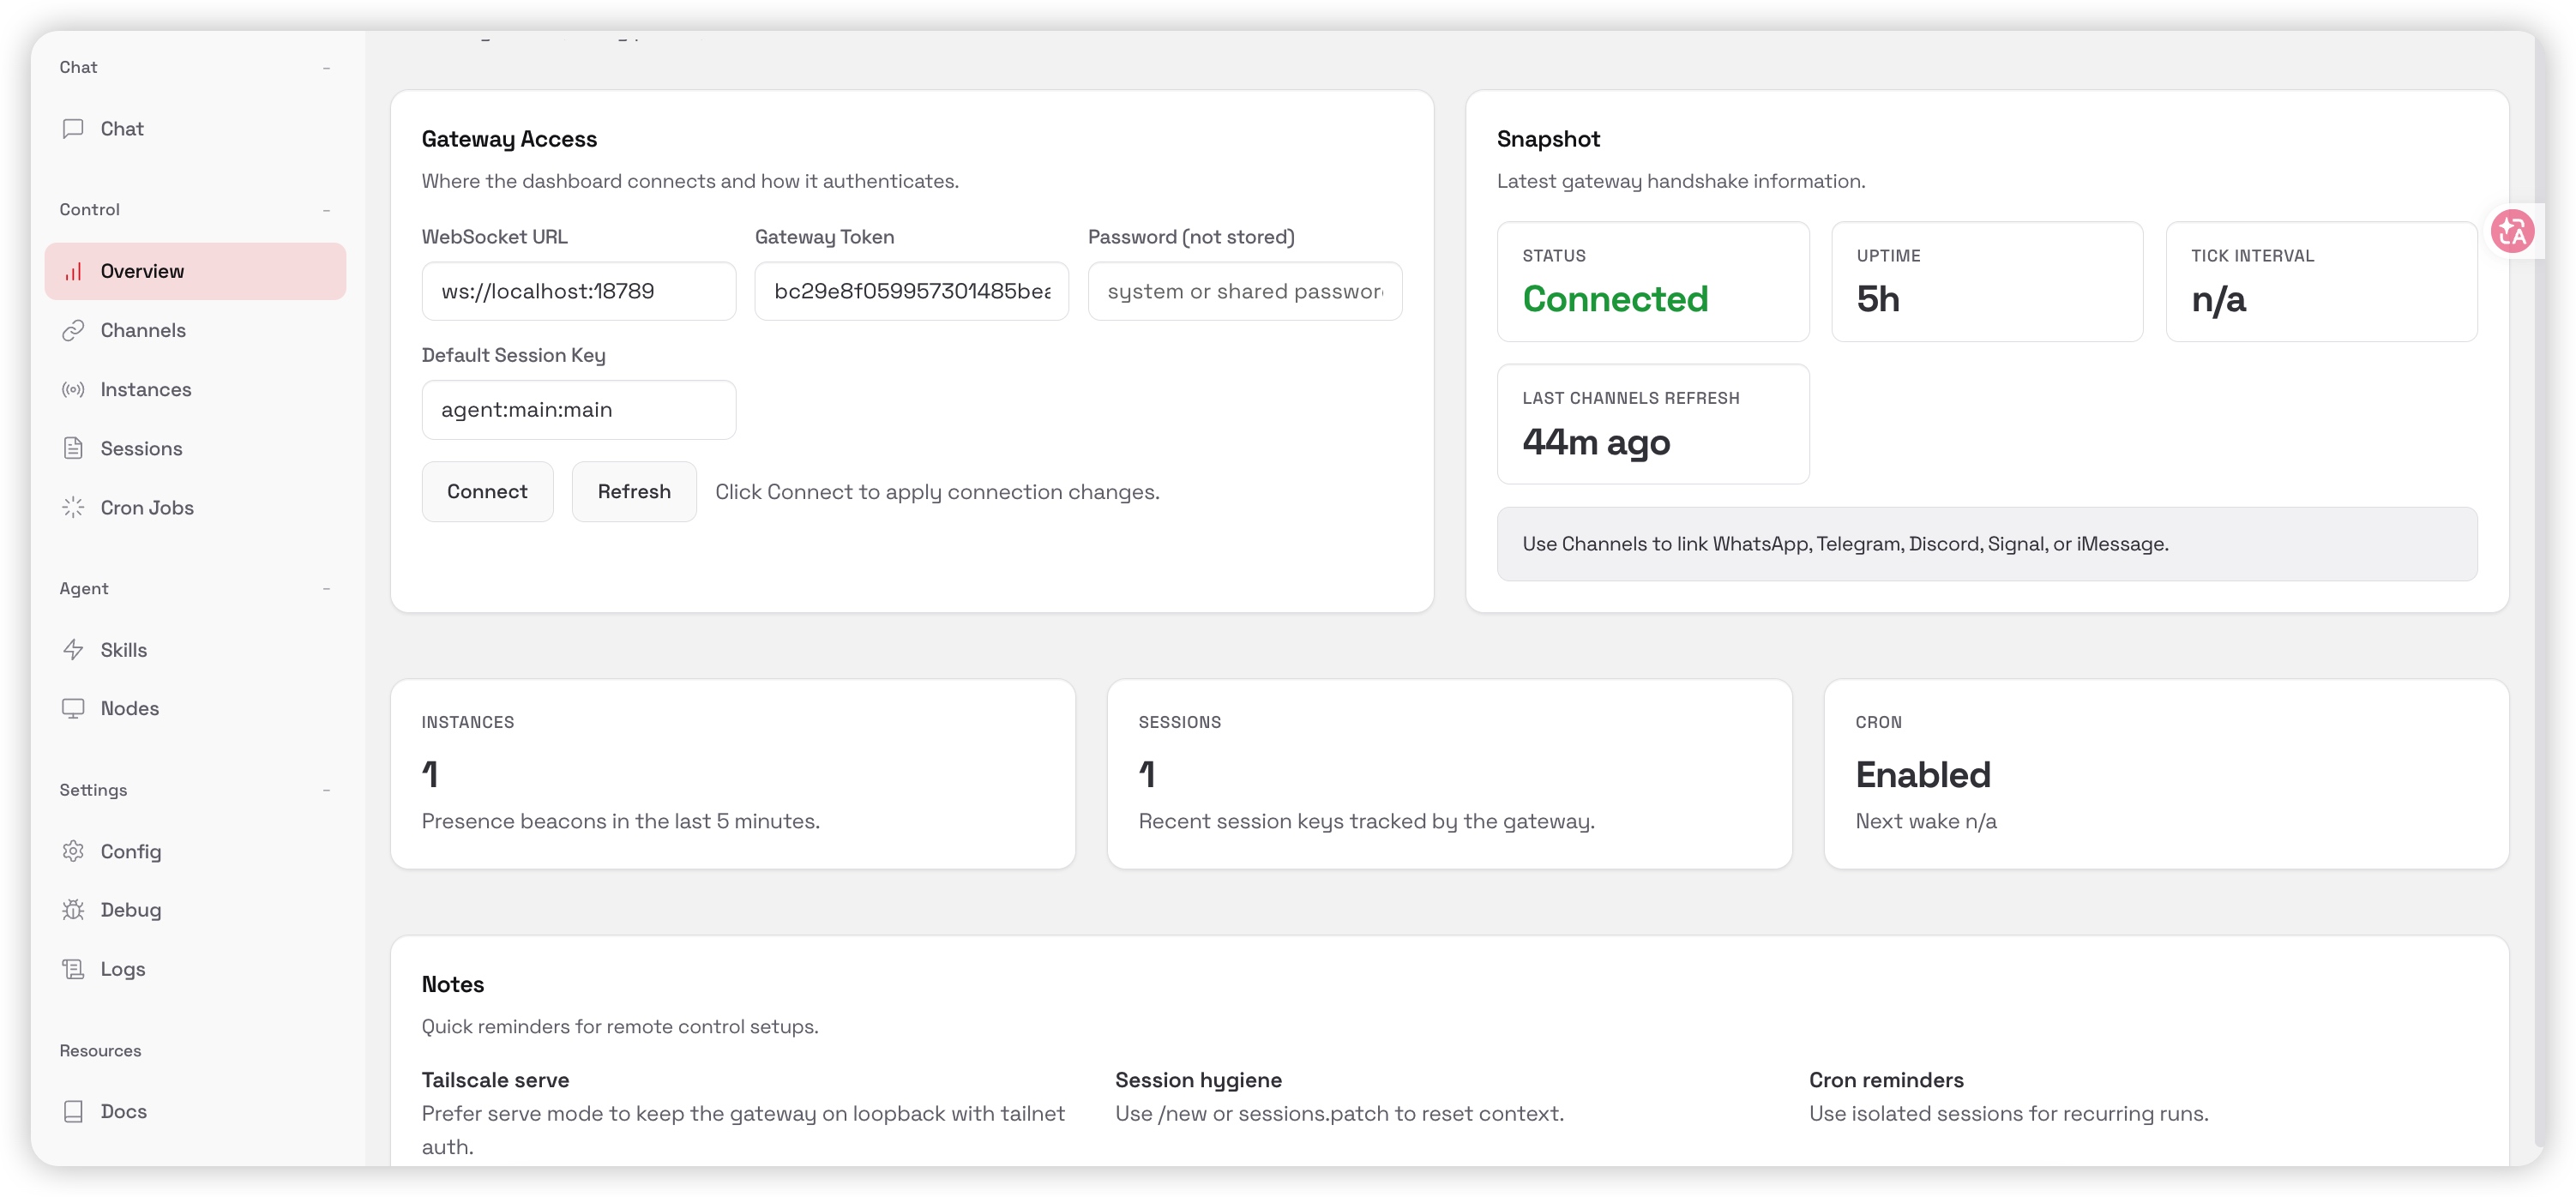Collapse the Chat sidebar section

[326, 68]
